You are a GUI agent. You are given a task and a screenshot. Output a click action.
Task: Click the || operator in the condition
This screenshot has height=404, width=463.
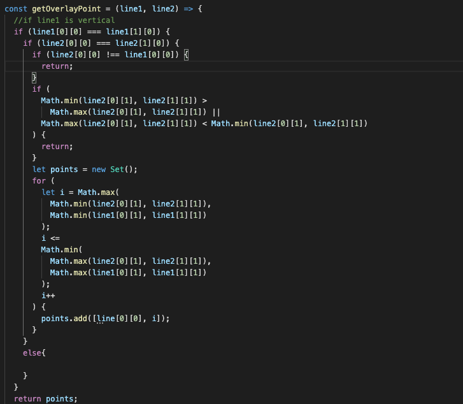pos(216,112)
